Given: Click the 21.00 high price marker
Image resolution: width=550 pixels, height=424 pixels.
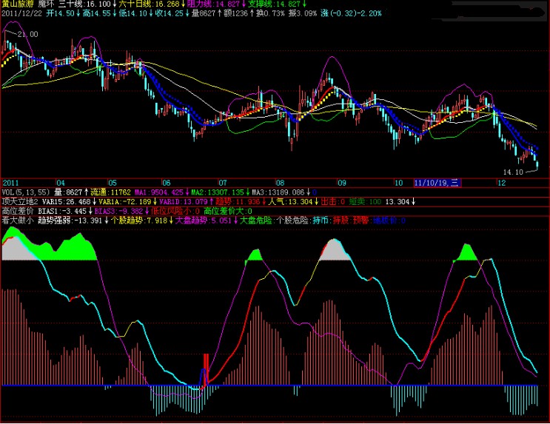Looking at the screenshot, I should [x=28, y=34].
